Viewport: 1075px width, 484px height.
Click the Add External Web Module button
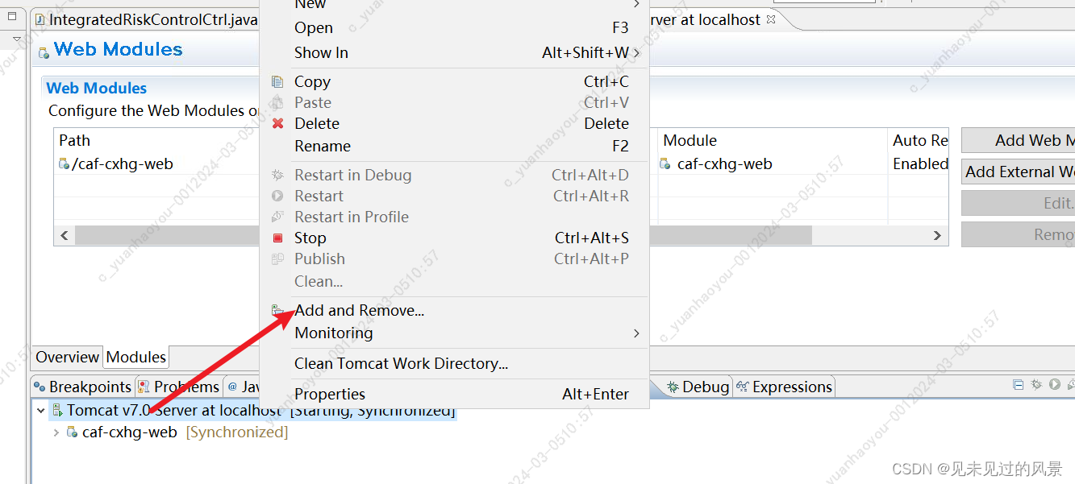pos(1018,172)
